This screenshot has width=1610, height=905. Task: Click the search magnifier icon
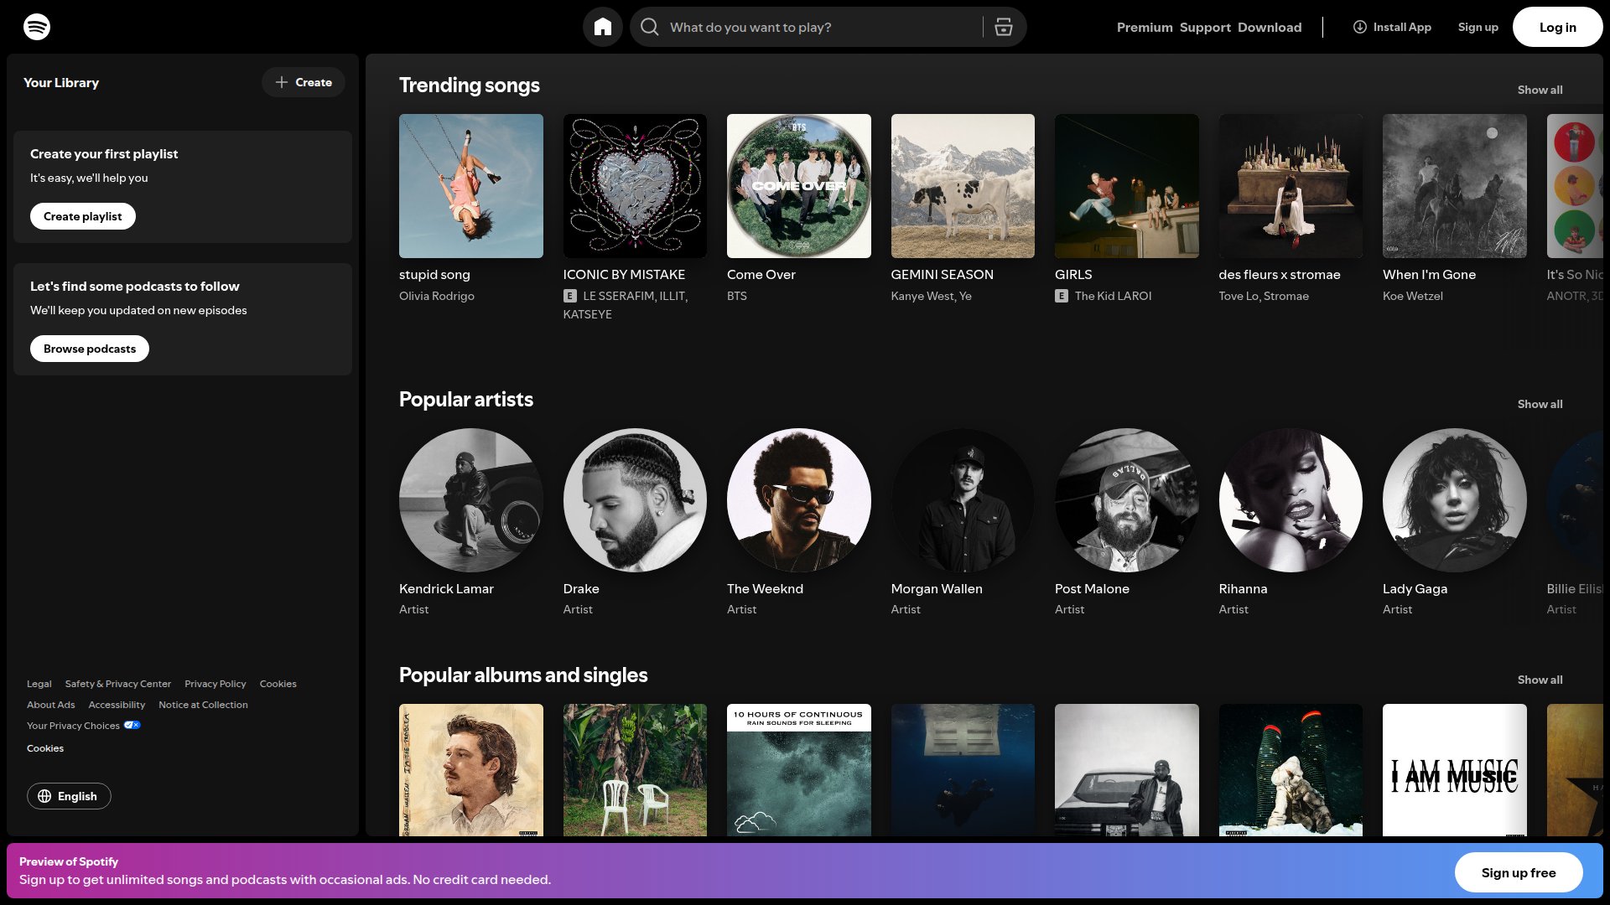pos(650,27)
